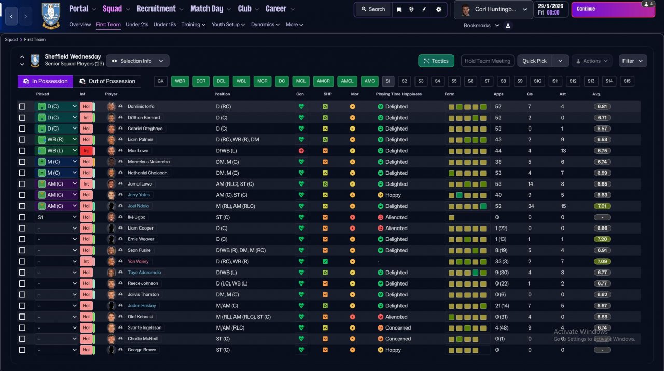Click Dominic Iorfa's orange morale icon
Screen dimensions: 664x371
(x=353, y=106)
